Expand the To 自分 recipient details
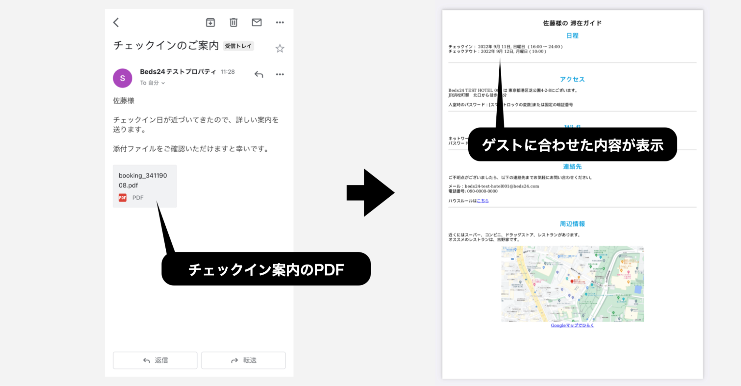The width and height of the screenshot is (741, 386). (152, 83)
